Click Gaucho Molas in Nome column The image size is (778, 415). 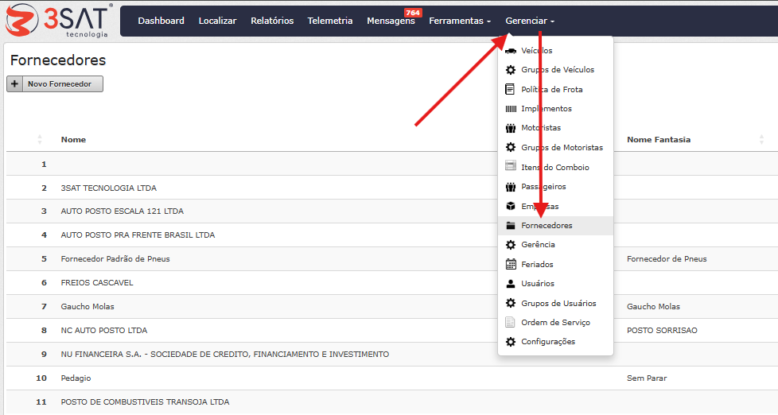click(x=88, y=306)
